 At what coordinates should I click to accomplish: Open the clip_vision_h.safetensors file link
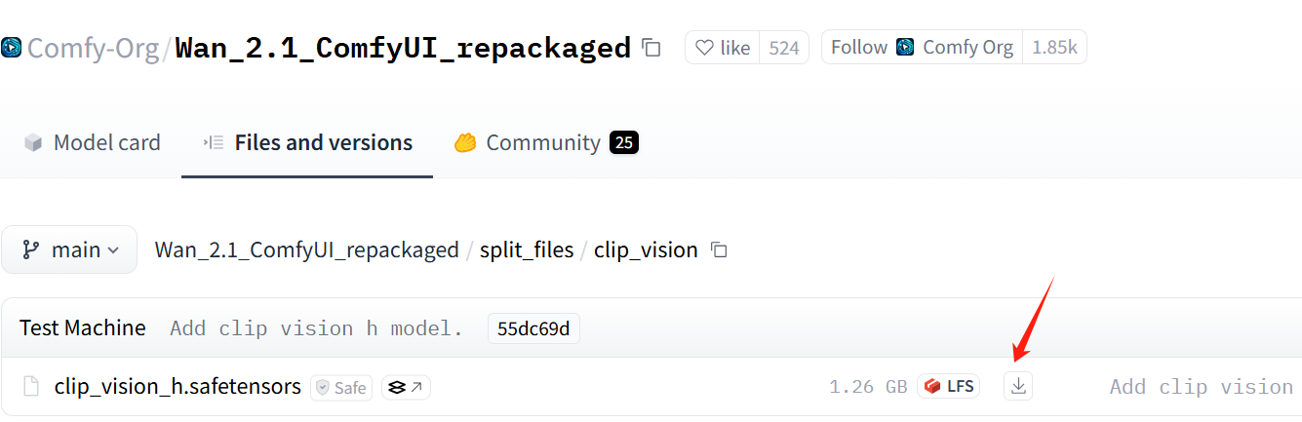[x=178, y=386]
